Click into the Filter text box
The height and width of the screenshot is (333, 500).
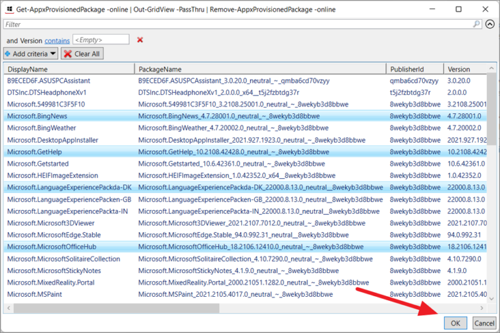coord(238,24)
